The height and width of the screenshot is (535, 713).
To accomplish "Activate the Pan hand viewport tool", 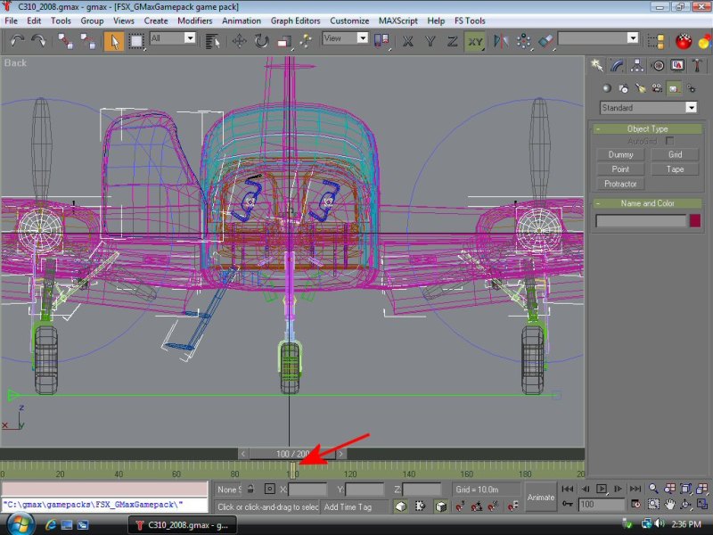I will [668, 505].
